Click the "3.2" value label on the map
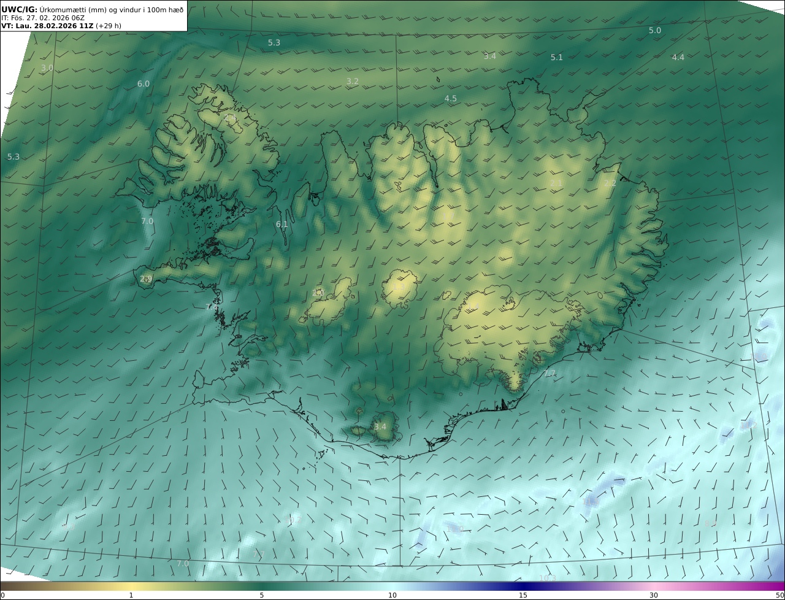This screenshot has height=600, width=785. 352,81
